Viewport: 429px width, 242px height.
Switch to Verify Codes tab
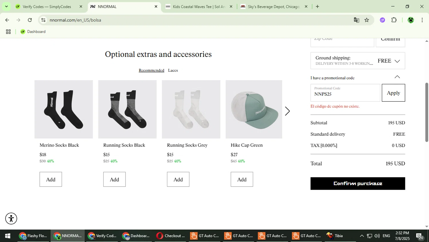pos(49,7)
